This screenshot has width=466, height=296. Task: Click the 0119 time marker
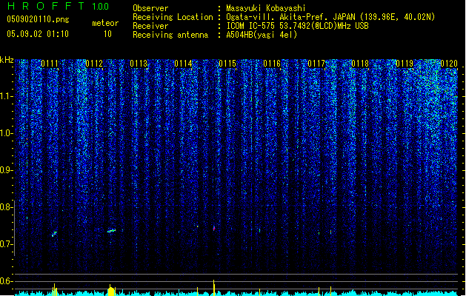click(x=405, y=64)
